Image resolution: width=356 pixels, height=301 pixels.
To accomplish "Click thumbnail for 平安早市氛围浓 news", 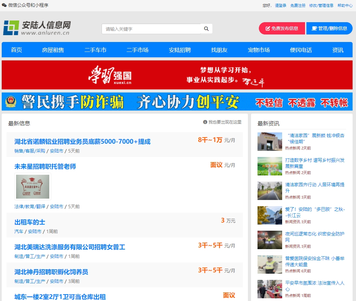I will pyautogui.click(x=270, y=289).
